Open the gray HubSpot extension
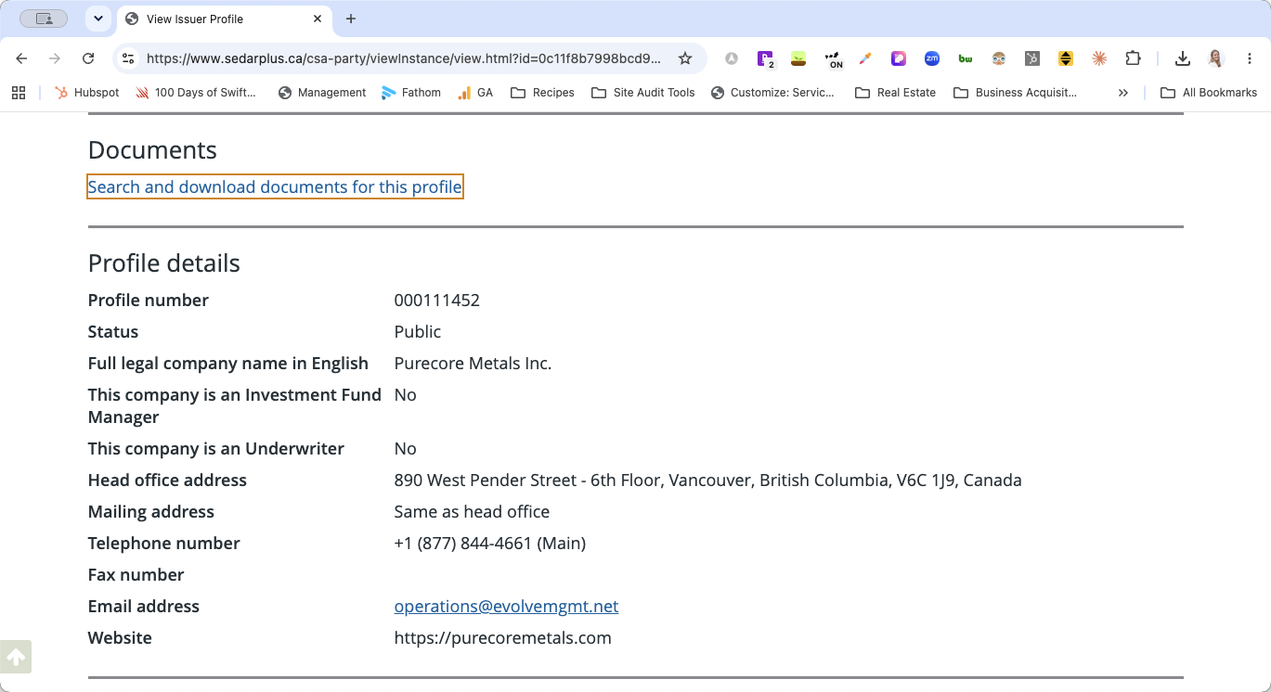The image size is (1271, 692). [x=1032, y=58]
